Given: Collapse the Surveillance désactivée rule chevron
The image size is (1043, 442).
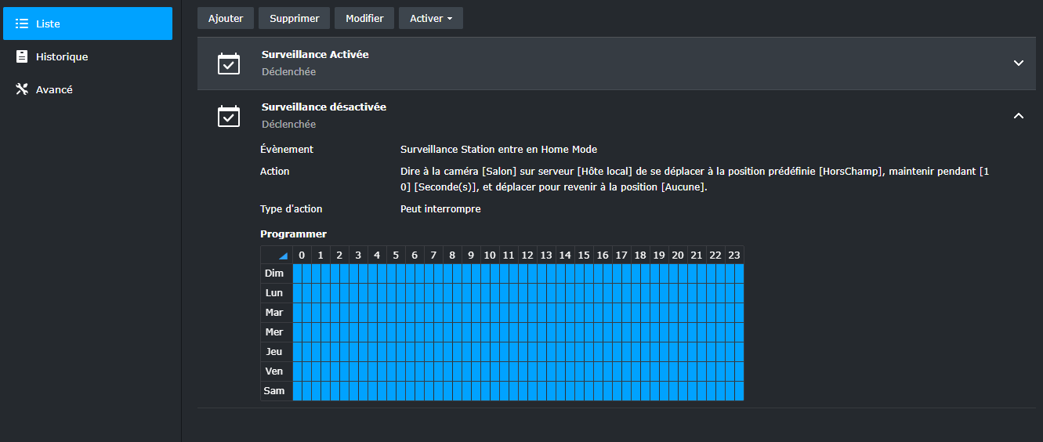Looking at the screenshot, I should pos(1019,116).
